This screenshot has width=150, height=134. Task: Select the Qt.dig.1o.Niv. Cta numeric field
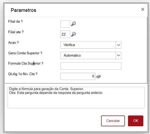point(78,76)
